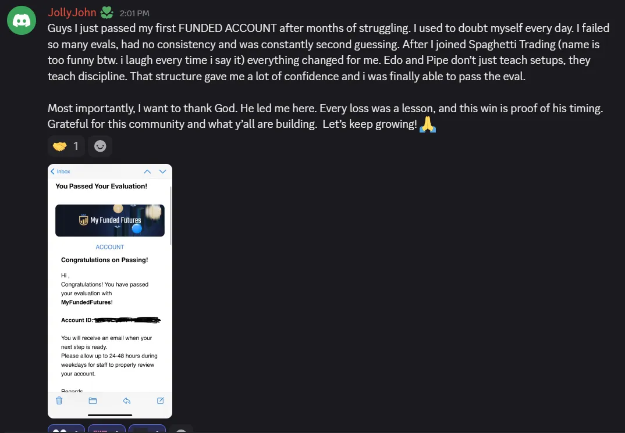Click the reply arrow icon
The height and width of the screenshot is (433, 625).
tap(127, 400)
